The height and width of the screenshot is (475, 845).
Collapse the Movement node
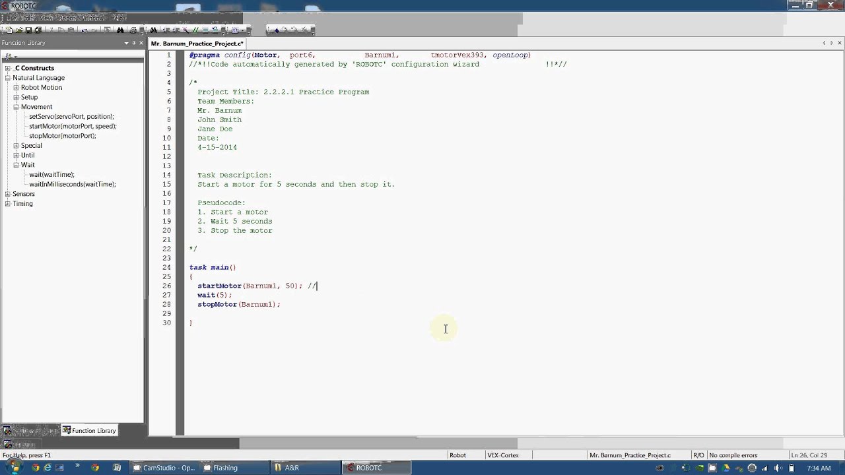coord(16,107)
